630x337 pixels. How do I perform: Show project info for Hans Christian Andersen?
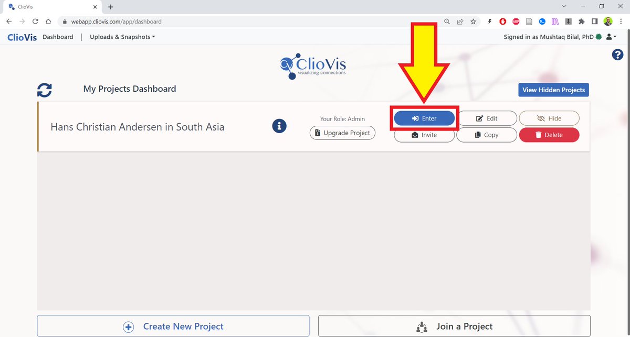click(279, 126)
